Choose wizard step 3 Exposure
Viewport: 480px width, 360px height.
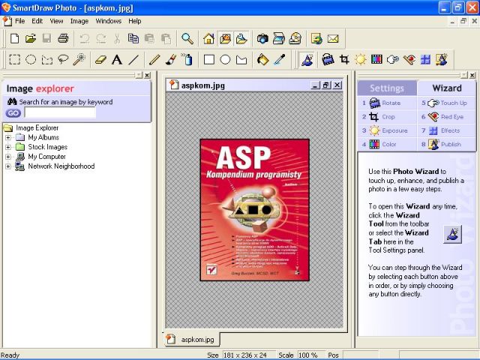coord(387,130)
